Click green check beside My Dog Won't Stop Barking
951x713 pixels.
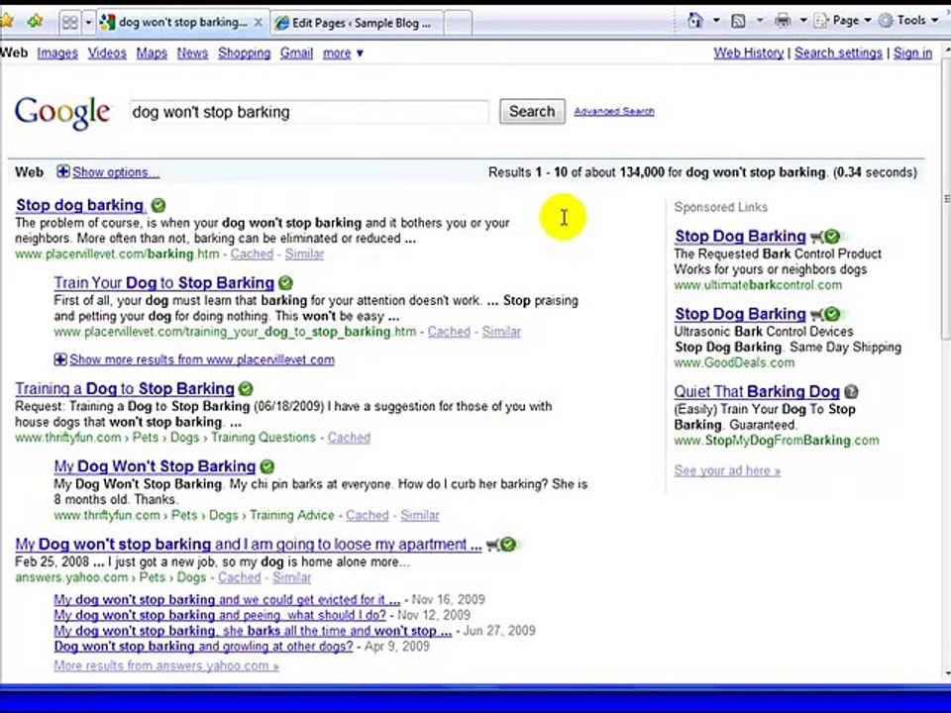(x=266, y=466)
